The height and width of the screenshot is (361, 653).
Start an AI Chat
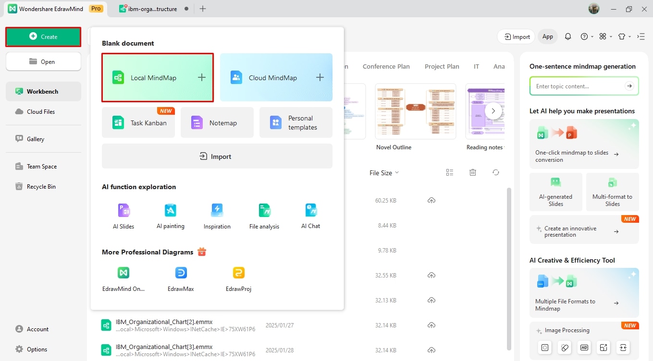311,217
